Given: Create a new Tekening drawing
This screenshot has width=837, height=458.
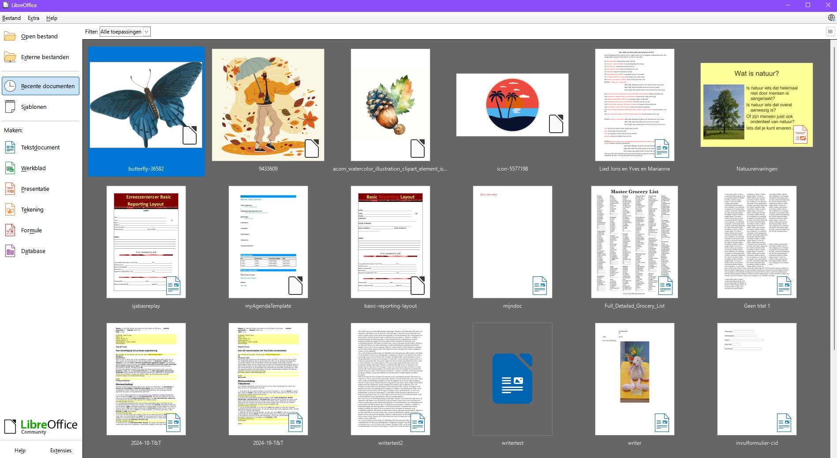Looking at the screenshot, I should (41, 209).
